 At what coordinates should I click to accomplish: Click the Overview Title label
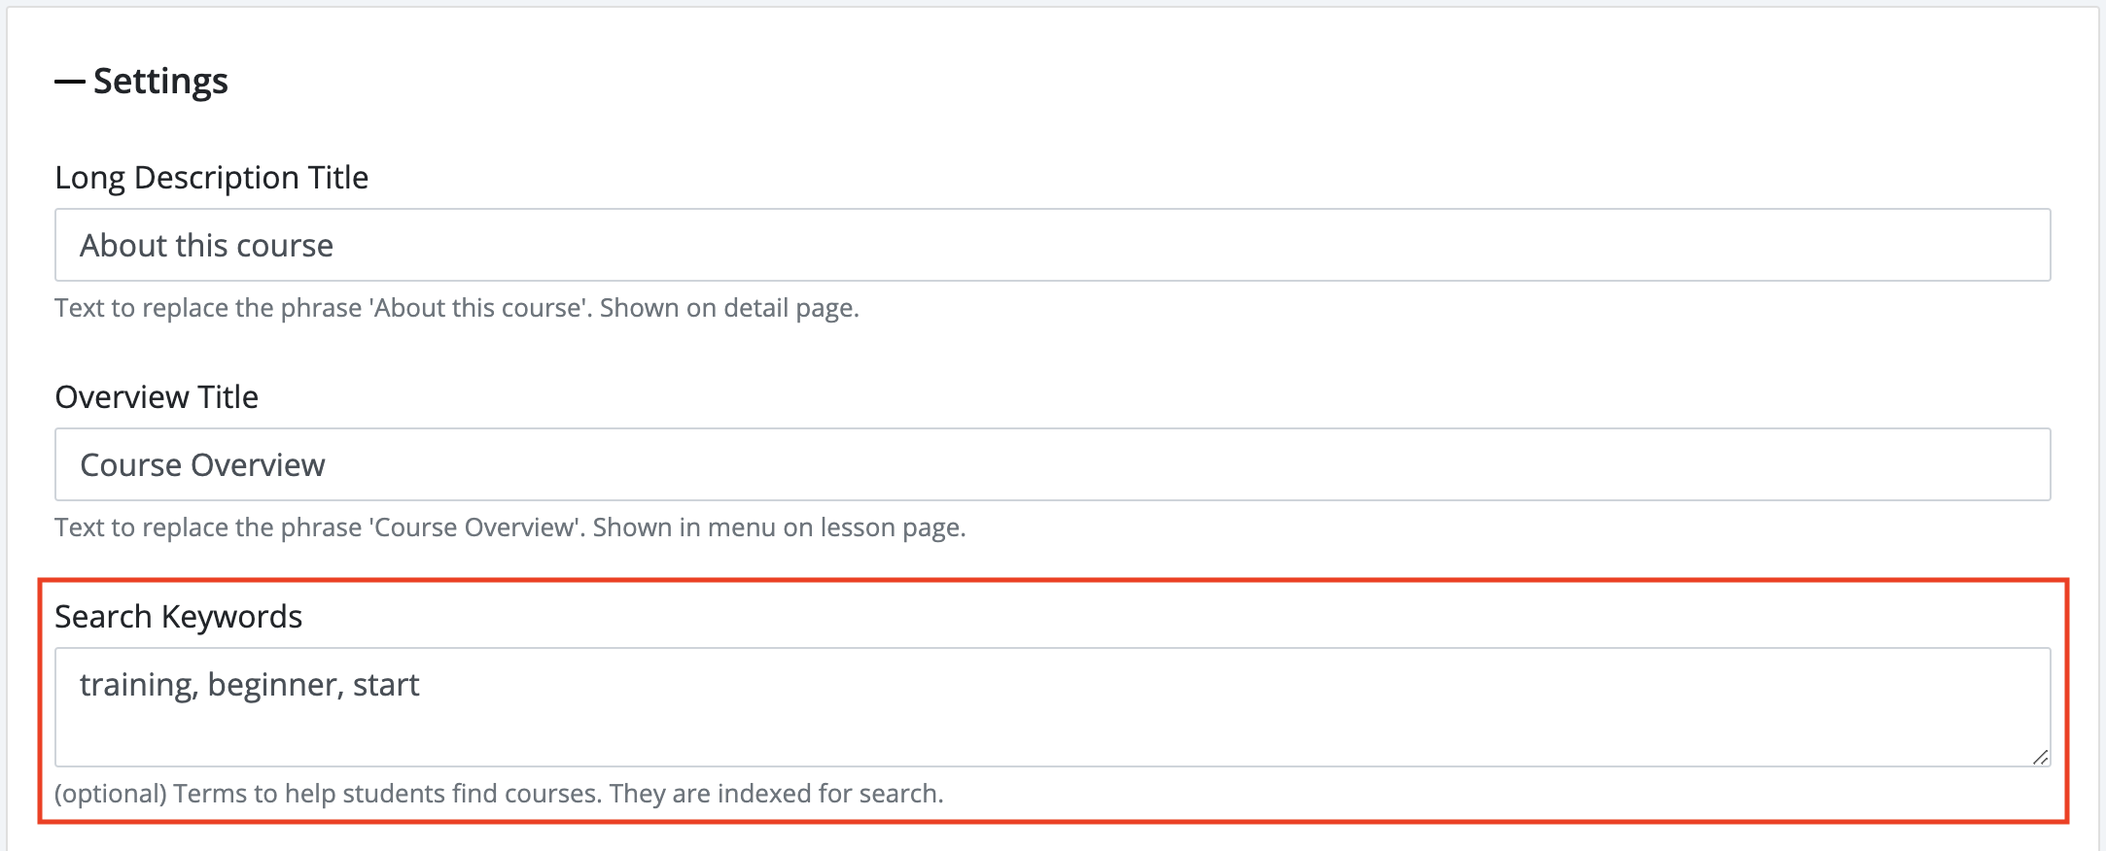pyautogui.click(x=157, y=397)
